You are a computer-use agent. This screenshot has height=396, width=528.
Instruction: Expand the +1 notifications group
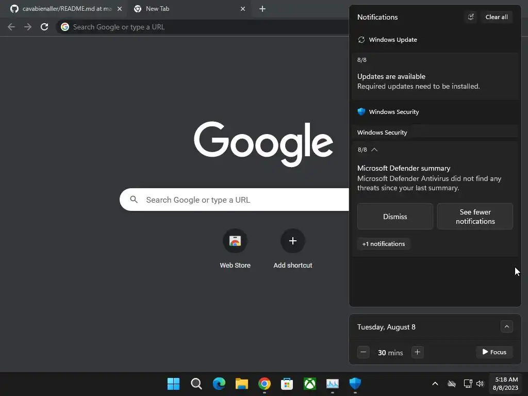(x=384, y=244)
